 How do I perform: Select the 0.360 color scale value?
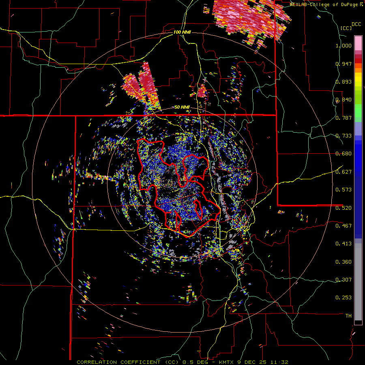tap(344, 262)
